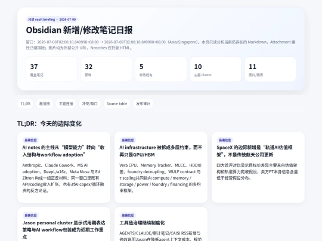Screen dimensions: 322x241
Task: Go to the 冲突/缺口 navigation pill
Action: click(x=89, y=104)
